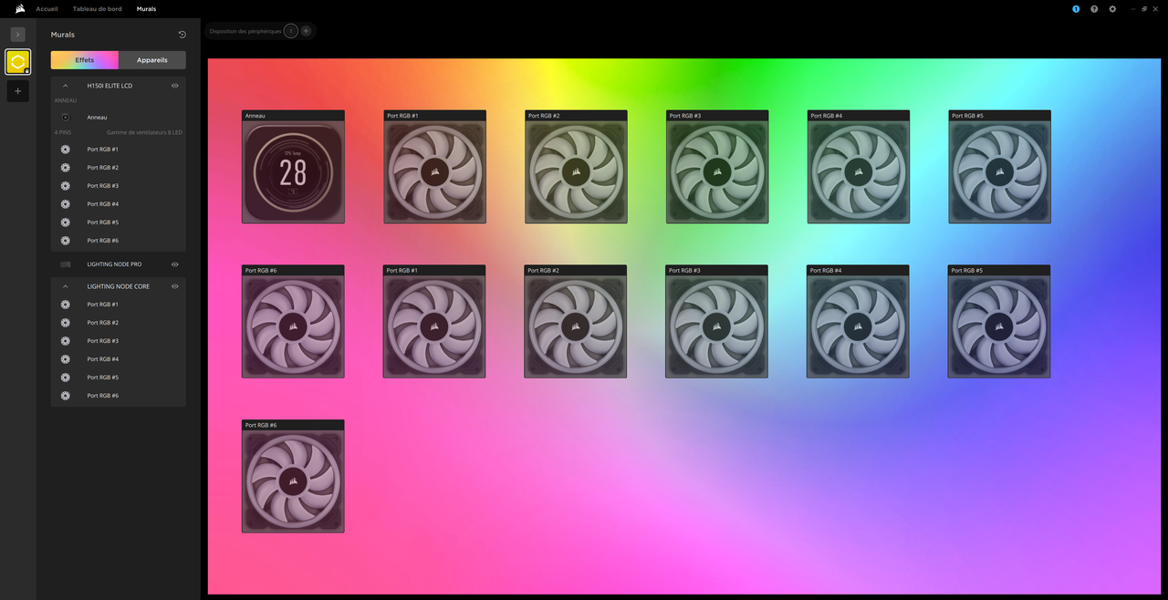1168x600 pixels.
Task: Click the 4 PINS label
Action: 63,132
